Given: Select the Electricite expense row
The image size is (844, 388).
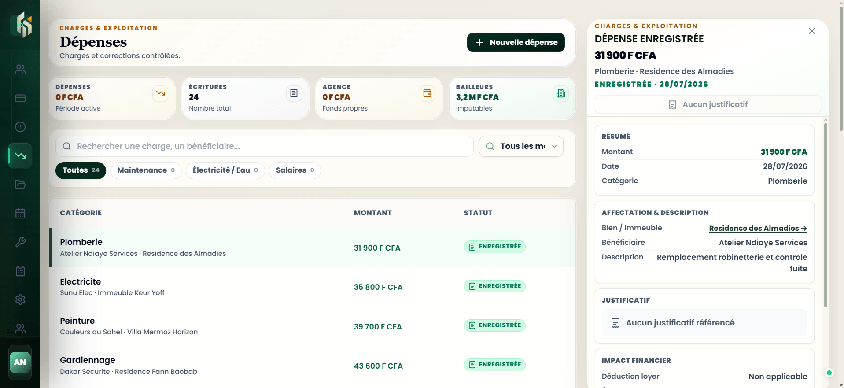Looking at the screenshot, I should [x=312, y=287].
